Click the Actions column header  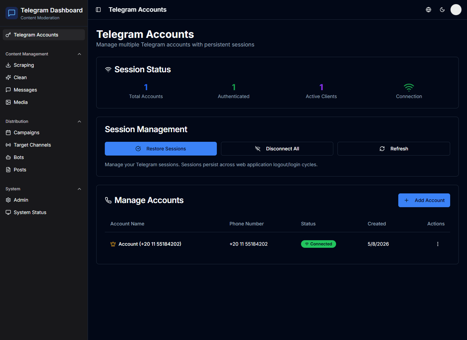[436, 224]
